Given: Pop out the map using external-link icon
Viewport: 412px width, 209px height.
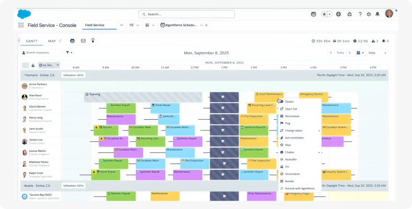Looking at the screenshot, I should coord(60,41).
